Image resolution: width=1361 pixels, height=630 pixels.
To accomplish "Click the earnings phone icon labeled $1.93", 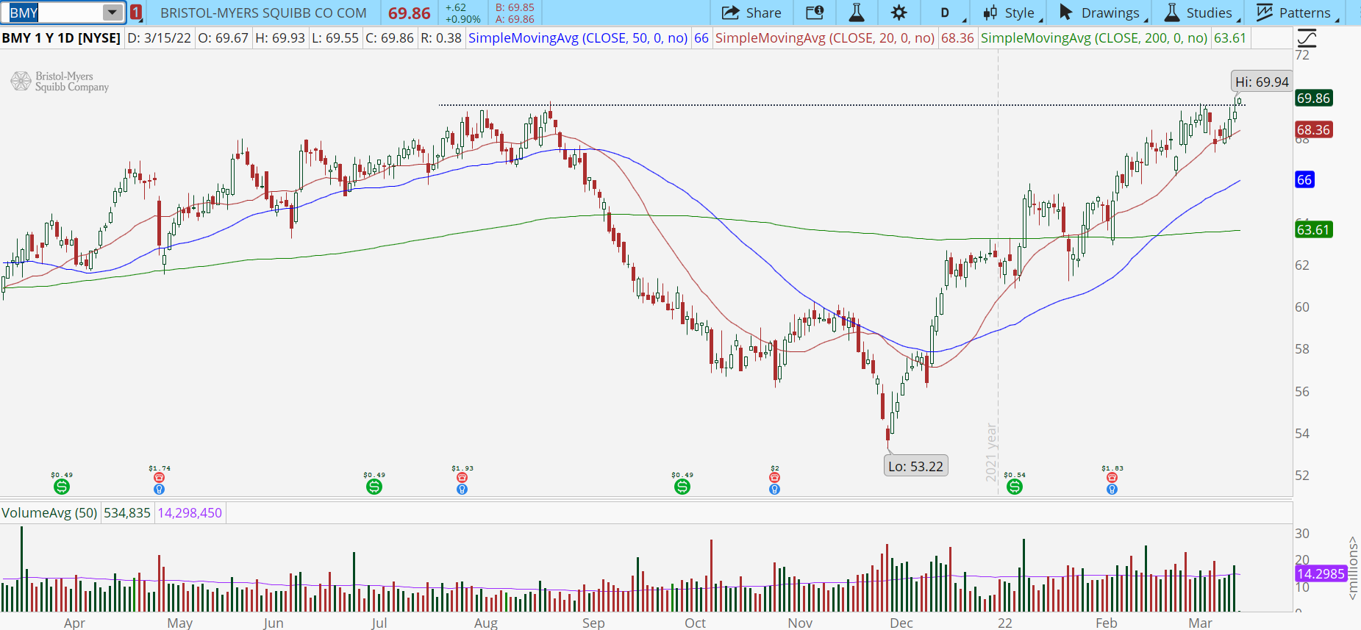I will coord(462,478).
